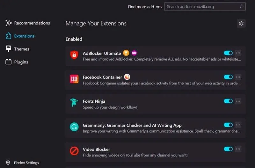Open add-ons tools gear menu

coord(241,23)
